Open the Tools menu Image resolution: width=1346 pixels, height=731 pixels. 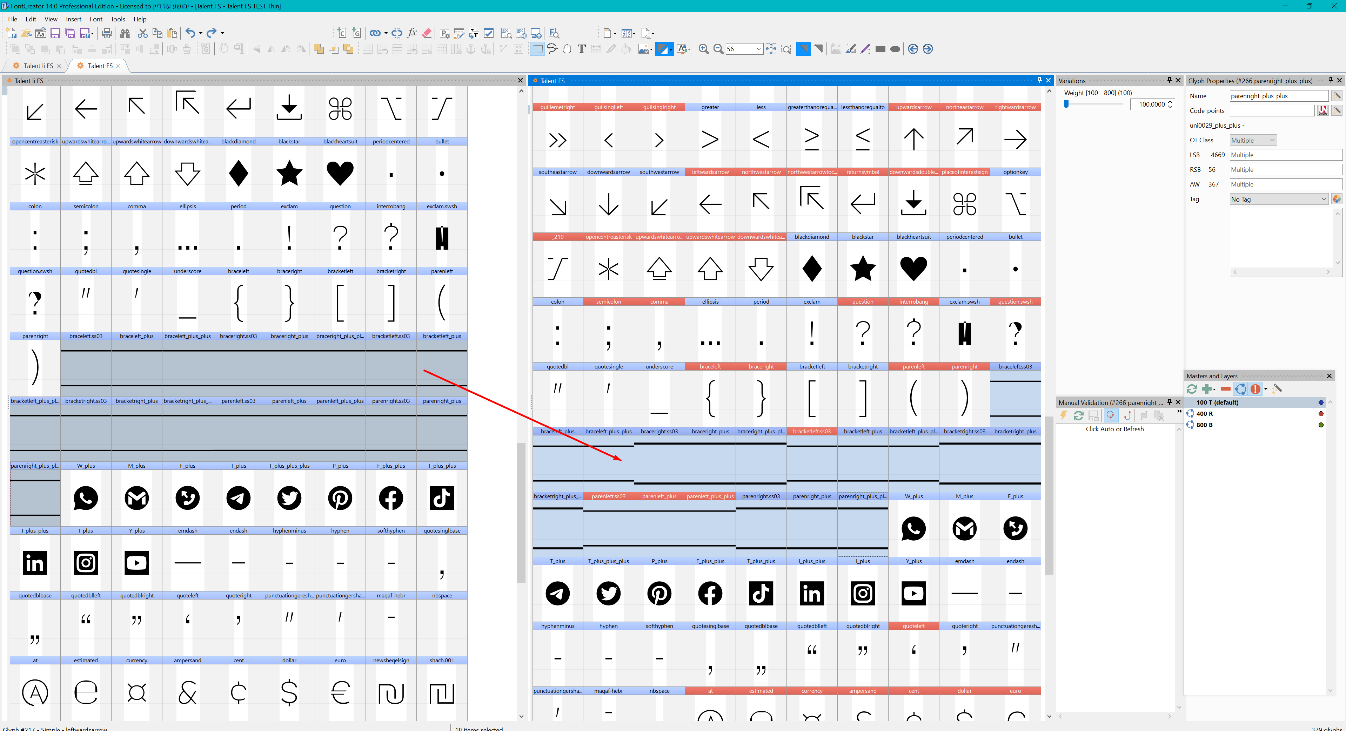(118, 19)
